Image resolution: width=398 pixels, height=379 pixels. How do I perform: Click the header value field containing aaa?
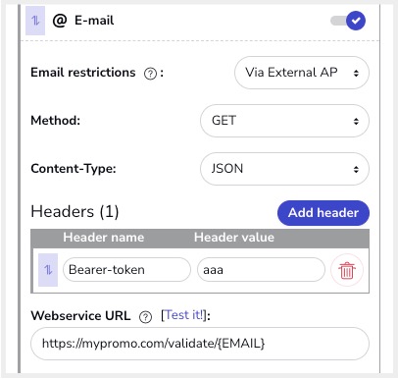261,270
